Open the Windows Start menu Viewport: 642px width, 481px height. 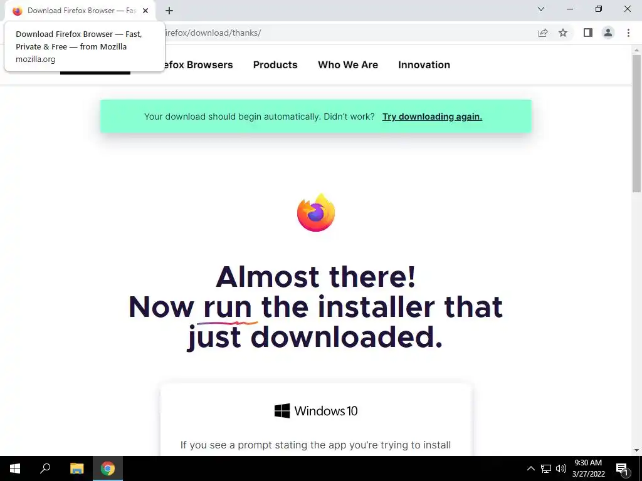15,468
